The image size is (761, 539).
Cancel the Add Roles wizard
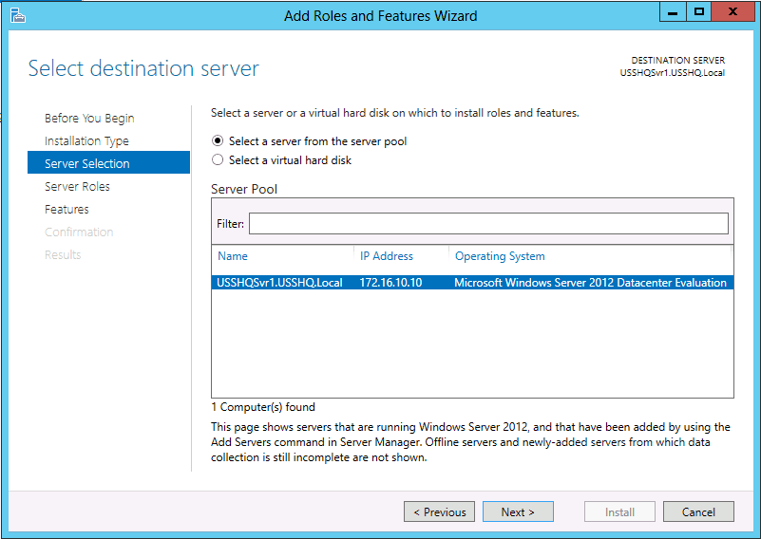pyautogui.click(x=698, y=511)
